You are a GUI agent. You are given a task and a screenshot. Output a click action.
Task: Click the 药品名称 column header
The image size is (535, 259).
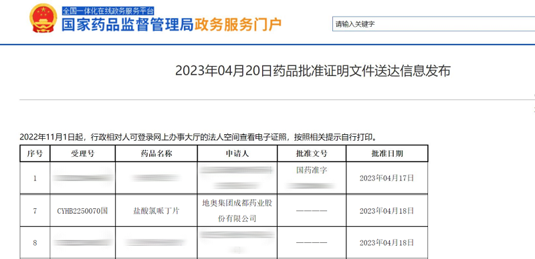pos(156,154)
